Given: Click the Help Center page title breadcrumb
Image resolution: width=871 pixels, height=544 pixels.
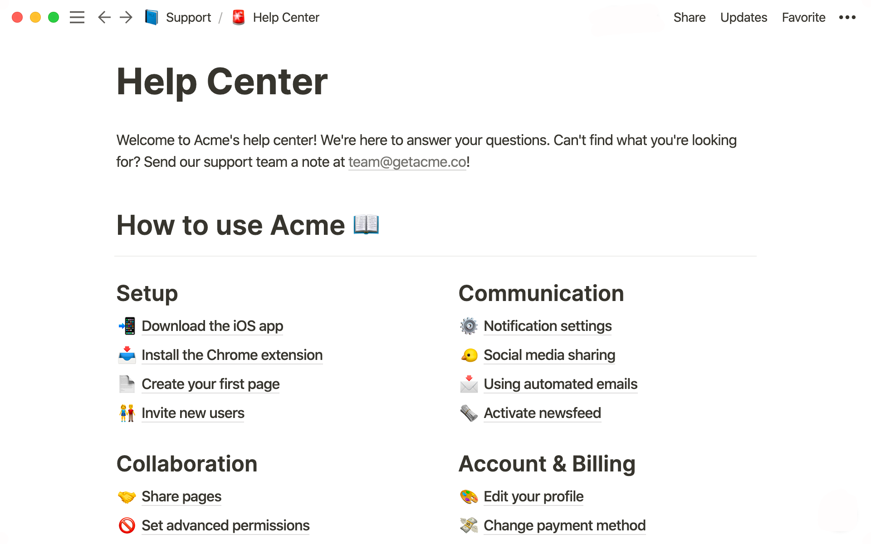Looking at the screenshot, I should tap(285, 17).
